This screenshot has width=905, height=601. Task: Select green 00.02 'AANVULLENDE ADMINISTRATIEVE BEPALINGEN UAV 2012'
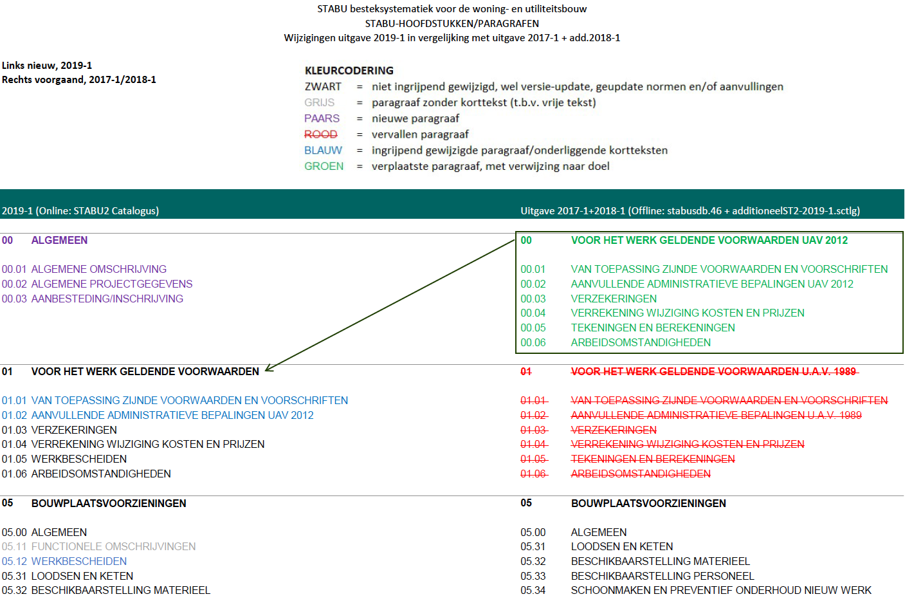tap(712, 284)
